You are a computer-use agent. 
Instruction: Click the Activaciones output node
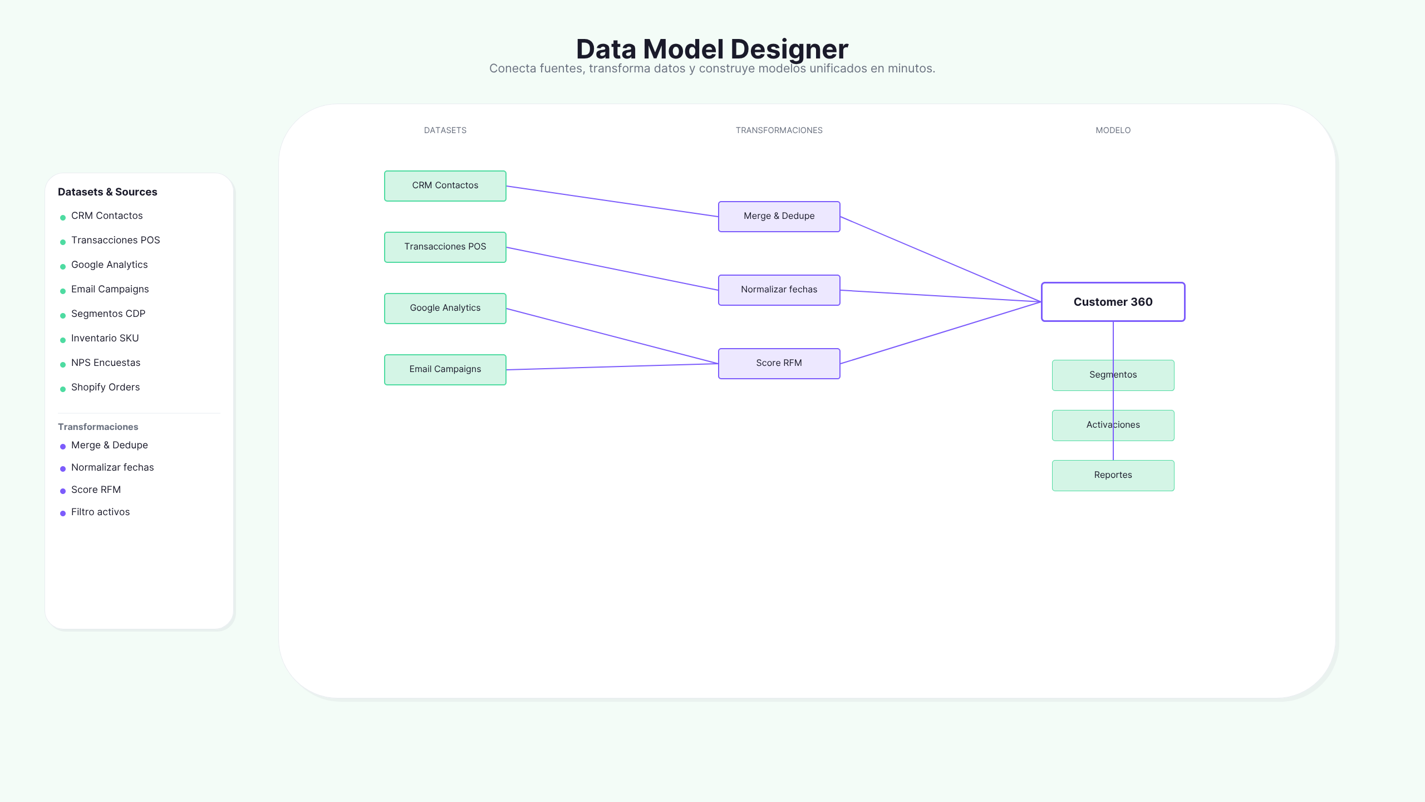click(1113, 425)
